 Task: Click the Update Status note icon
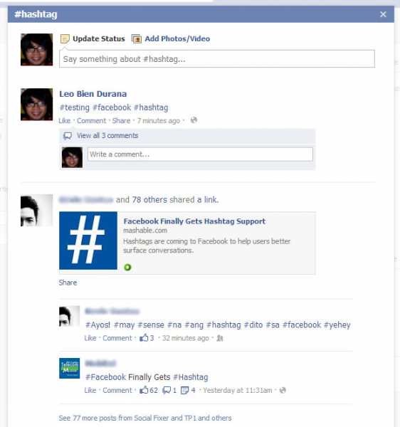pos(65,38)
